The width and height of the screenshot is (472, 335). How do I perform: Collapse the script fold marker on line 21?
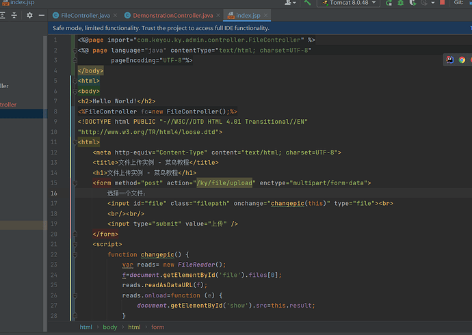(x=75, y=244)
